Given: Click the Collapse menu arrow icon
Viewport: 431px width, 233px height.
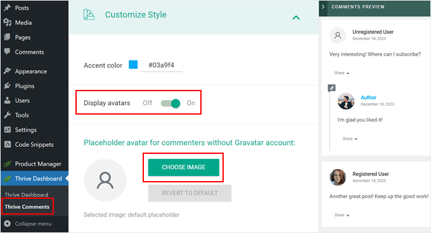Looking at the screenshot, I should coord(8,224).
